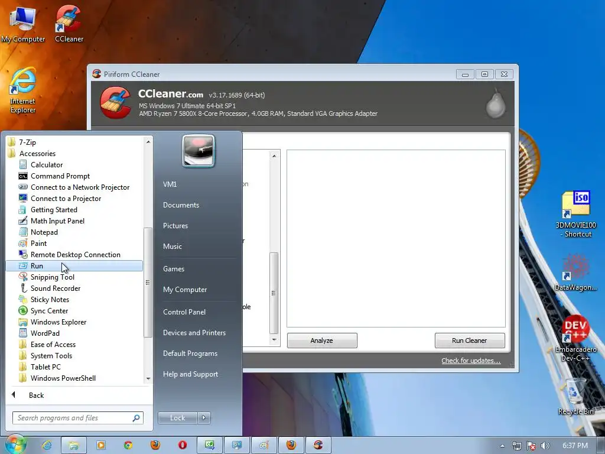The image size is (605, 454).
Task: Expand the System Tools folder
Action: (x=51, y=355)
